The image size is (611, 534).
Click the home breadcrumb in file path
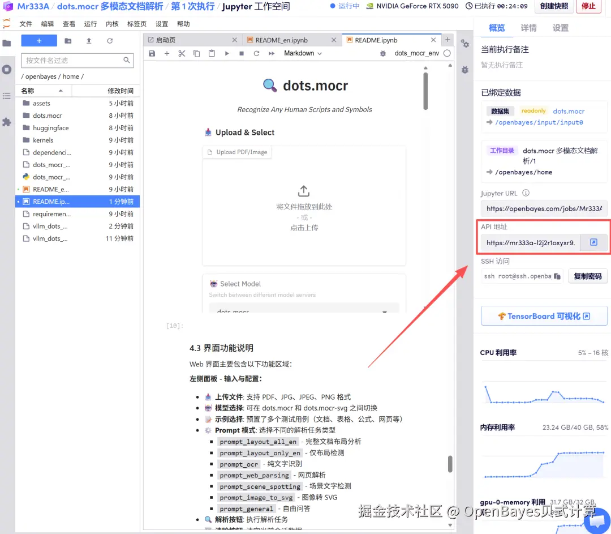71,76
